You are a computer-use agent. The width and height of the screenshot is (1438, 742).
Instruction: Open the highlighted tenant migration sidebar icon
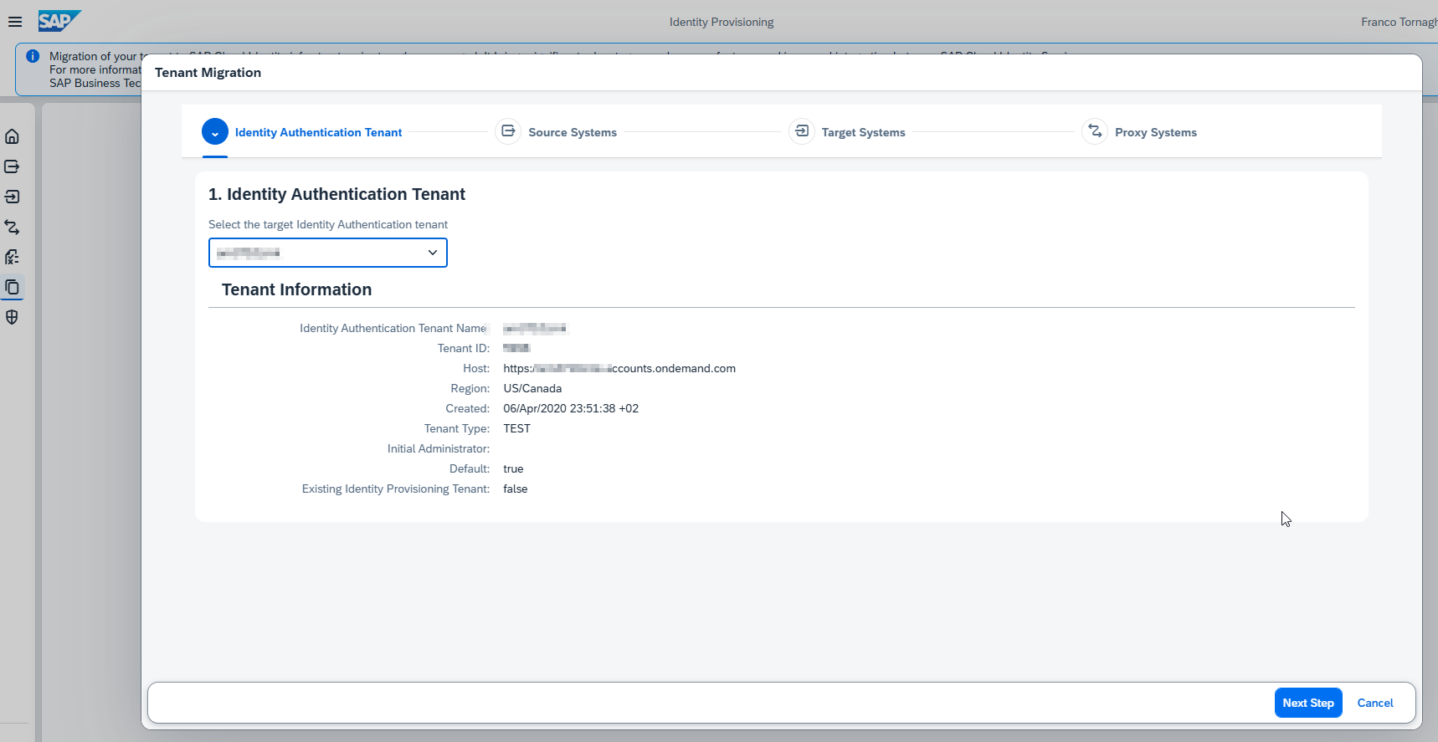pyautogui.click(x=13, y=287)
